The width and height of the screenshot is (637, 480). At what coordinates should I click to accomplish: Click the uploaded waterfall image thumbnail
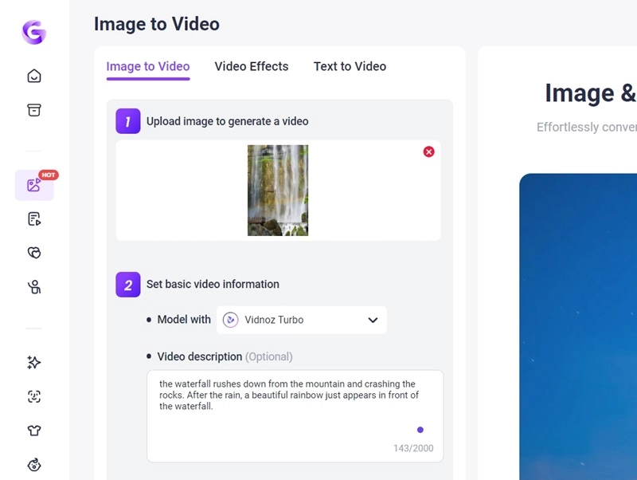pyautogui.click(x=278, y=191)
